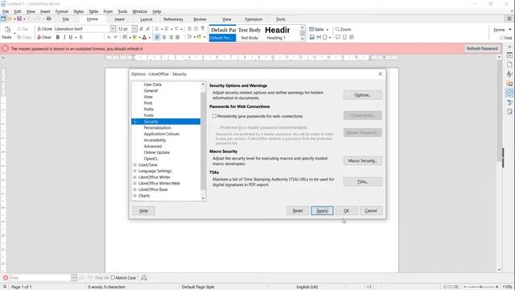Click the Macro Security... button
This screenshot has width=515, height=290.
coord(363,161)
